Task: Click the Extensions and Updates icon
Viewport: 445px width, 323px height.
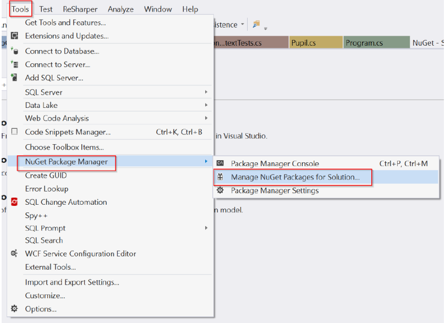Action: point(14,36)
